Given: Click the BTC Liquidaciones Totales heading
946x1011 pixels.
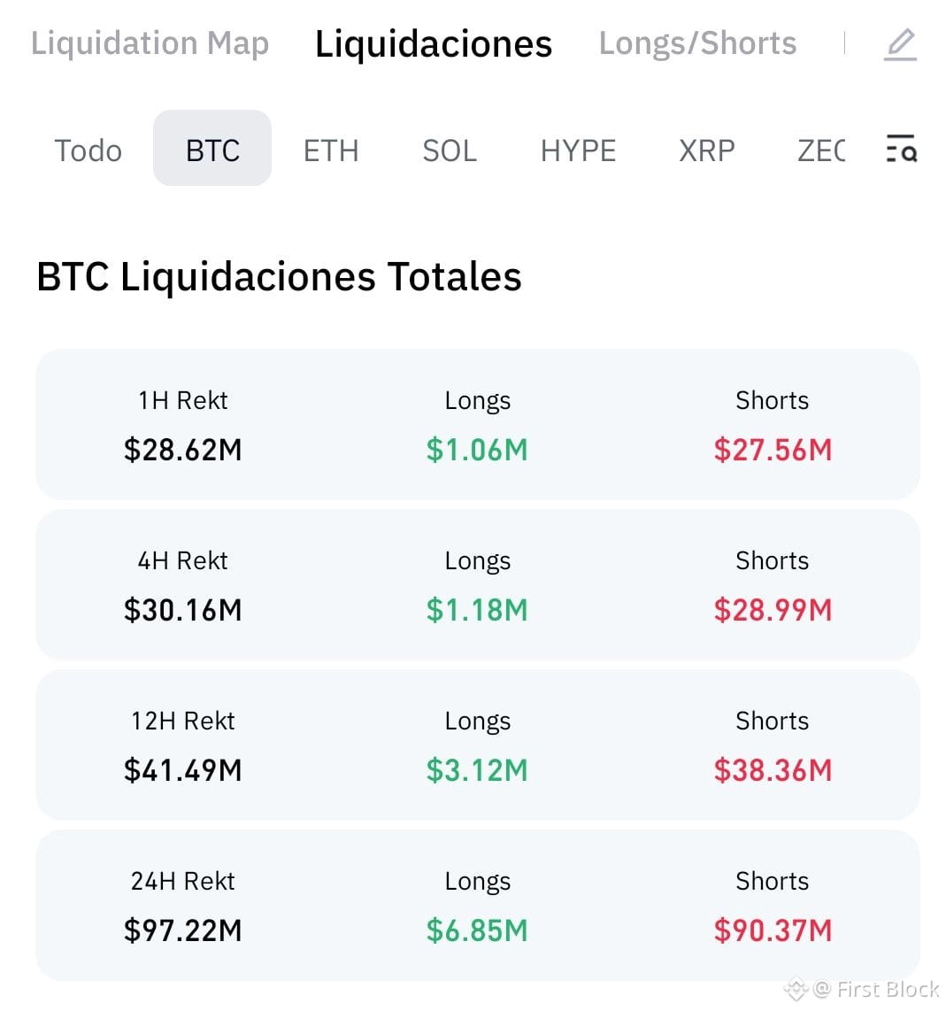Looking at the screenshot, I should tap(279, 276).
